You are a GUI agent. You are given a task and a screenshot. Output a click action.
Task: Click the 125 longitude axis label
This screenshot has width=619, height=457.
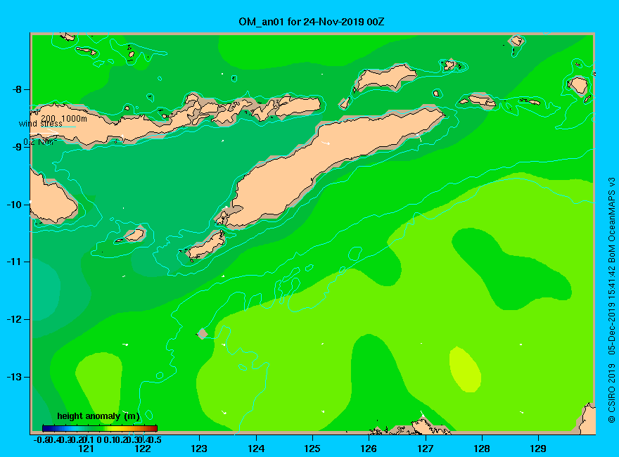312,449
